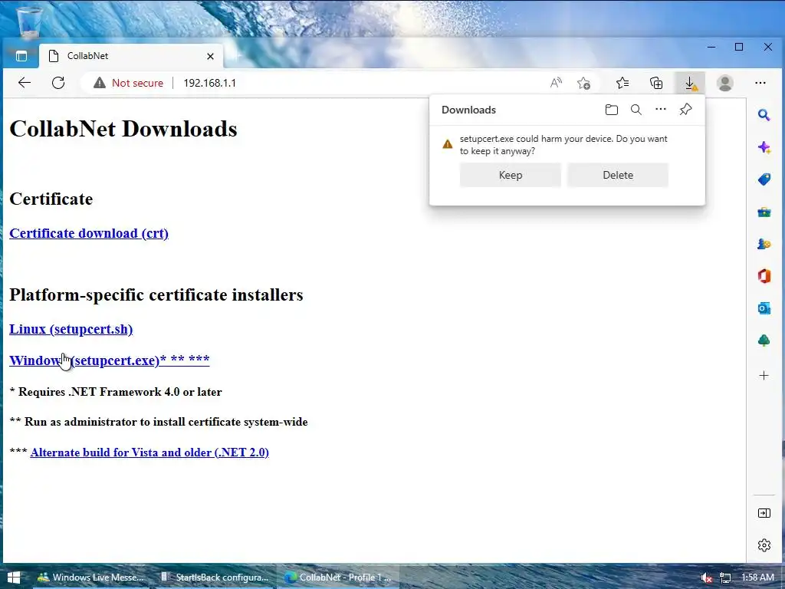Open sidebar Outlook icon
Viewport: 785px width, 589px height.
pos(764,308)
